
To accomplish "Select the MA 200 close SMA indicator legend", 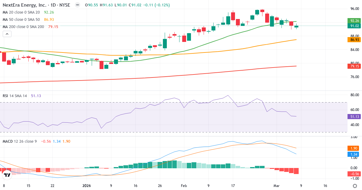I will pos(23,27).
